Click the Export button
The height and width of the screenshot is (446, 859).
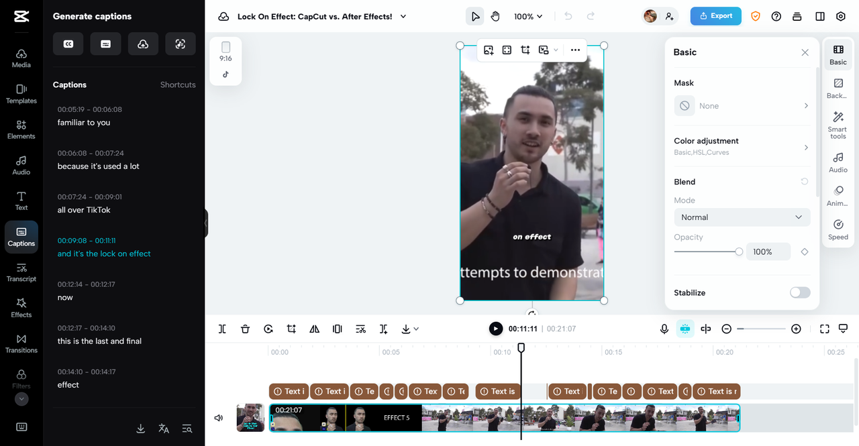[715, 16]
